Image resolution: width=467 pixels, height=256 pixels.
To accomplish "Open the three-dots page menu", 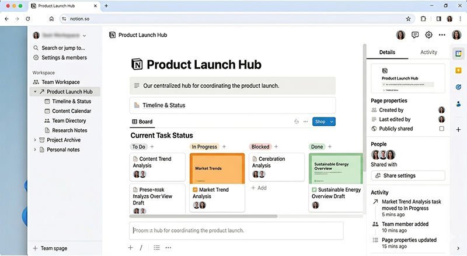I will click(x=442, y=35).
